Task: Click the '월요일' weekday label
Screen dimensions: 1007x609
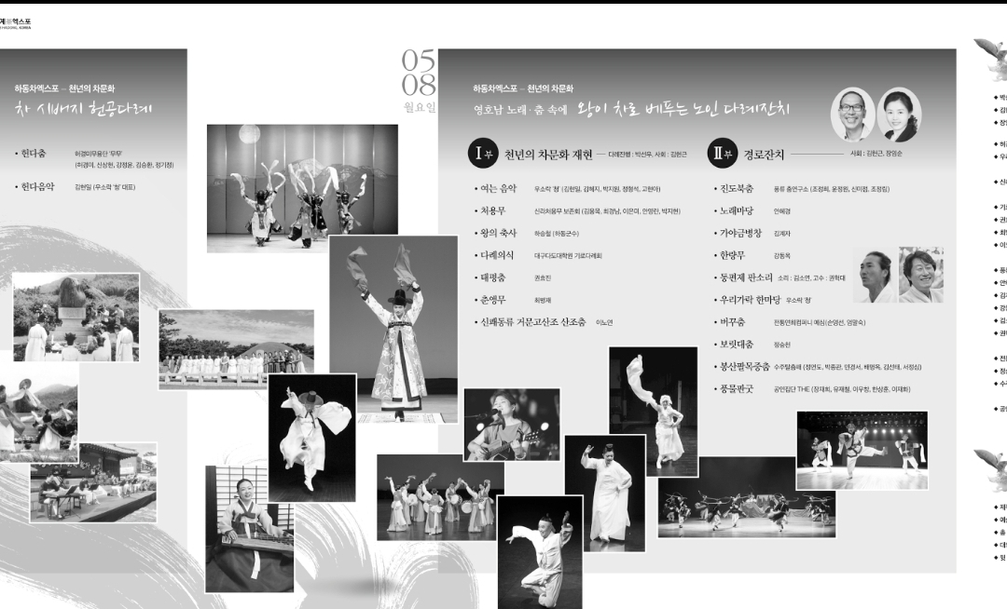Action: [x=420, y=107]
